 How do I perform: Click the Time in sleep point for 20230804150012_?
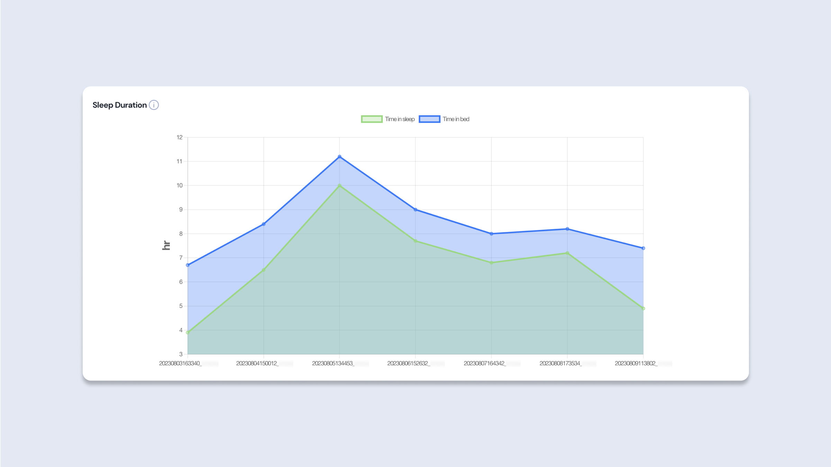pos(264,270)
